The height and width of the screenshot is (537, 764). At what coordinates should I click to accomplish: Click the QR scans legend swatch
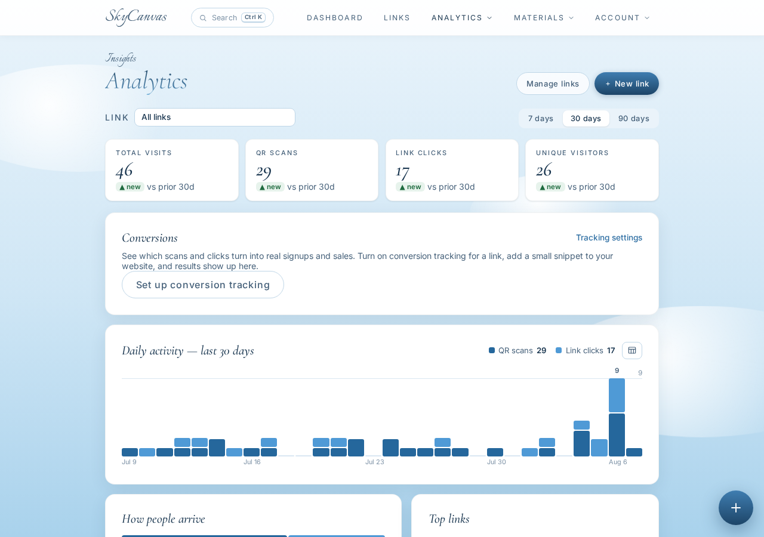pyautogui.click(x=492, y=350)
